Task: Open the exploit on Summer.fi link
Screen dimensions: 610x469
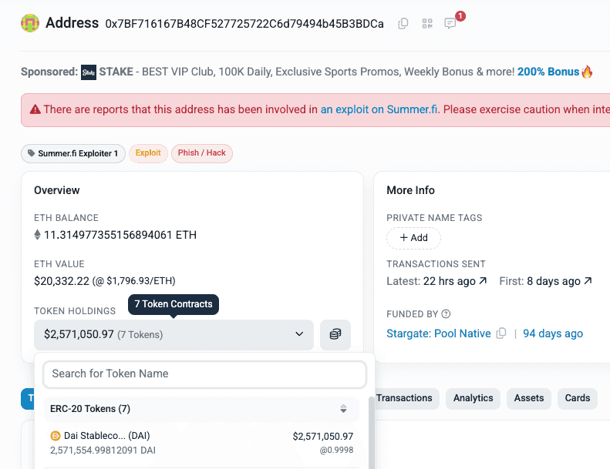Action: tap(379, 109)
